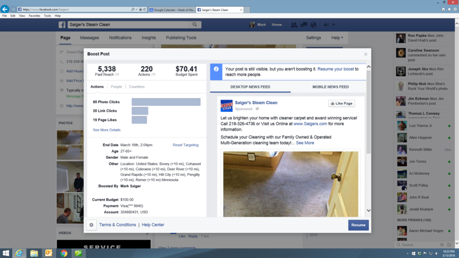Click the 85 Photo Clicks bar
The image size is (459, 258).
pos(166,102)
